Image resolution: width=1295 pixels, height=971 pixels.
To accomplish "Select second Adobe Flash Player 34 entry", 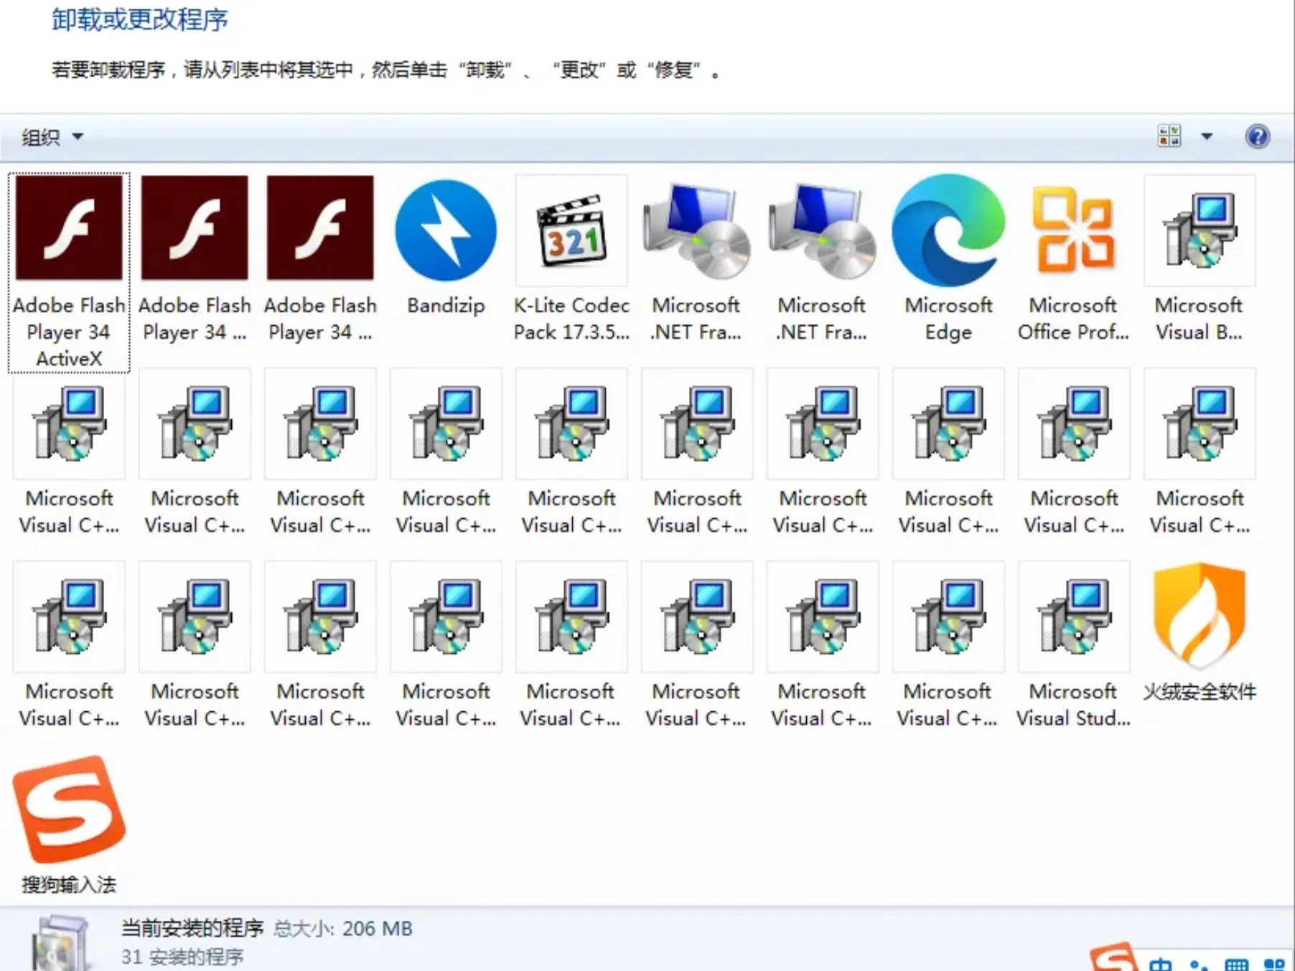I will click(x=194, y=230).
